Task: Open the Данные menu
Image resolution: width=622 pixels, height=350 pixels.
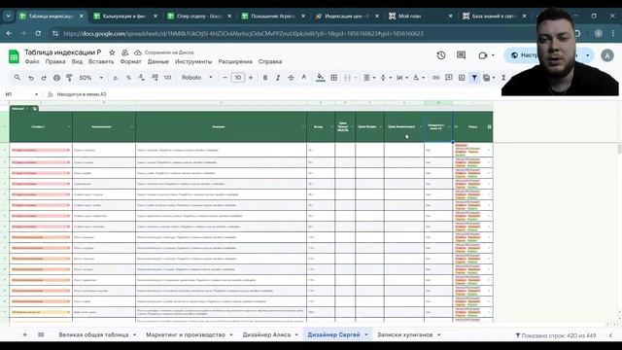Action: pyautogui.click(x=157, y=62)
